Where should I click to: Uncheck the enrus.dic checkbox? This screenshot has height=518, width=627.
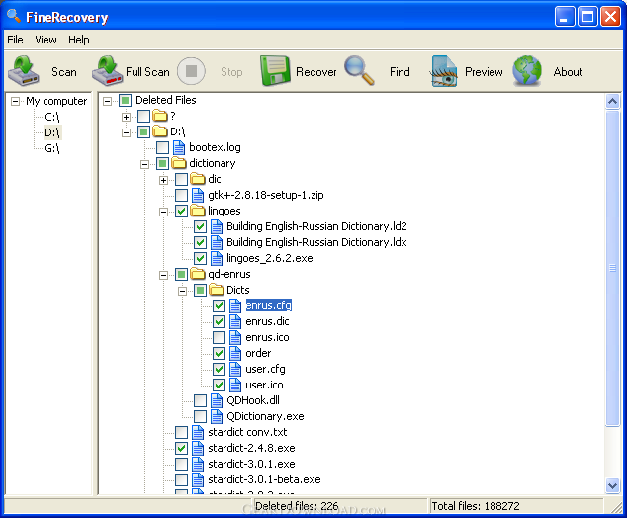click(x=219, y=321)
